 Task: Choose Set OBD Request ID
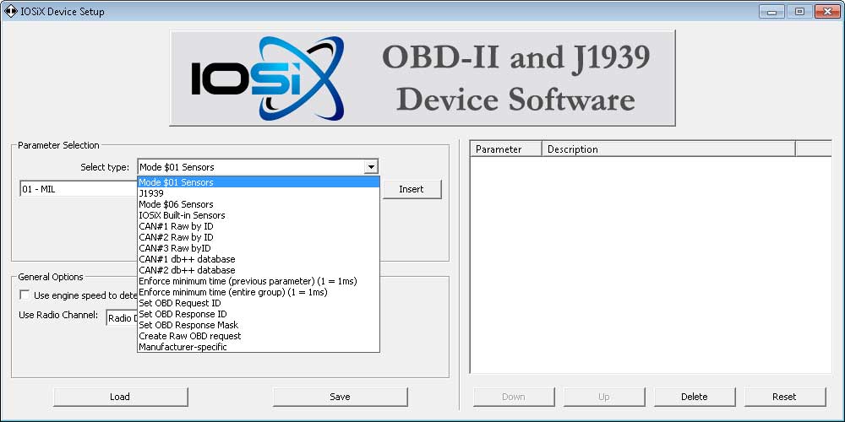pyautogui.click(x=259, y=302)
